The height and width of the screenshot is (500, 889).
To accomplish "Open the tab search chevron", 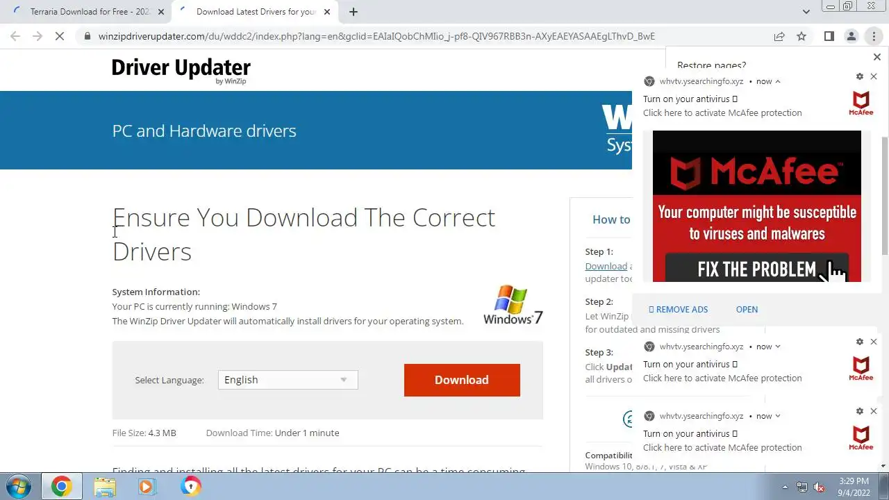I will click(806, 12).
